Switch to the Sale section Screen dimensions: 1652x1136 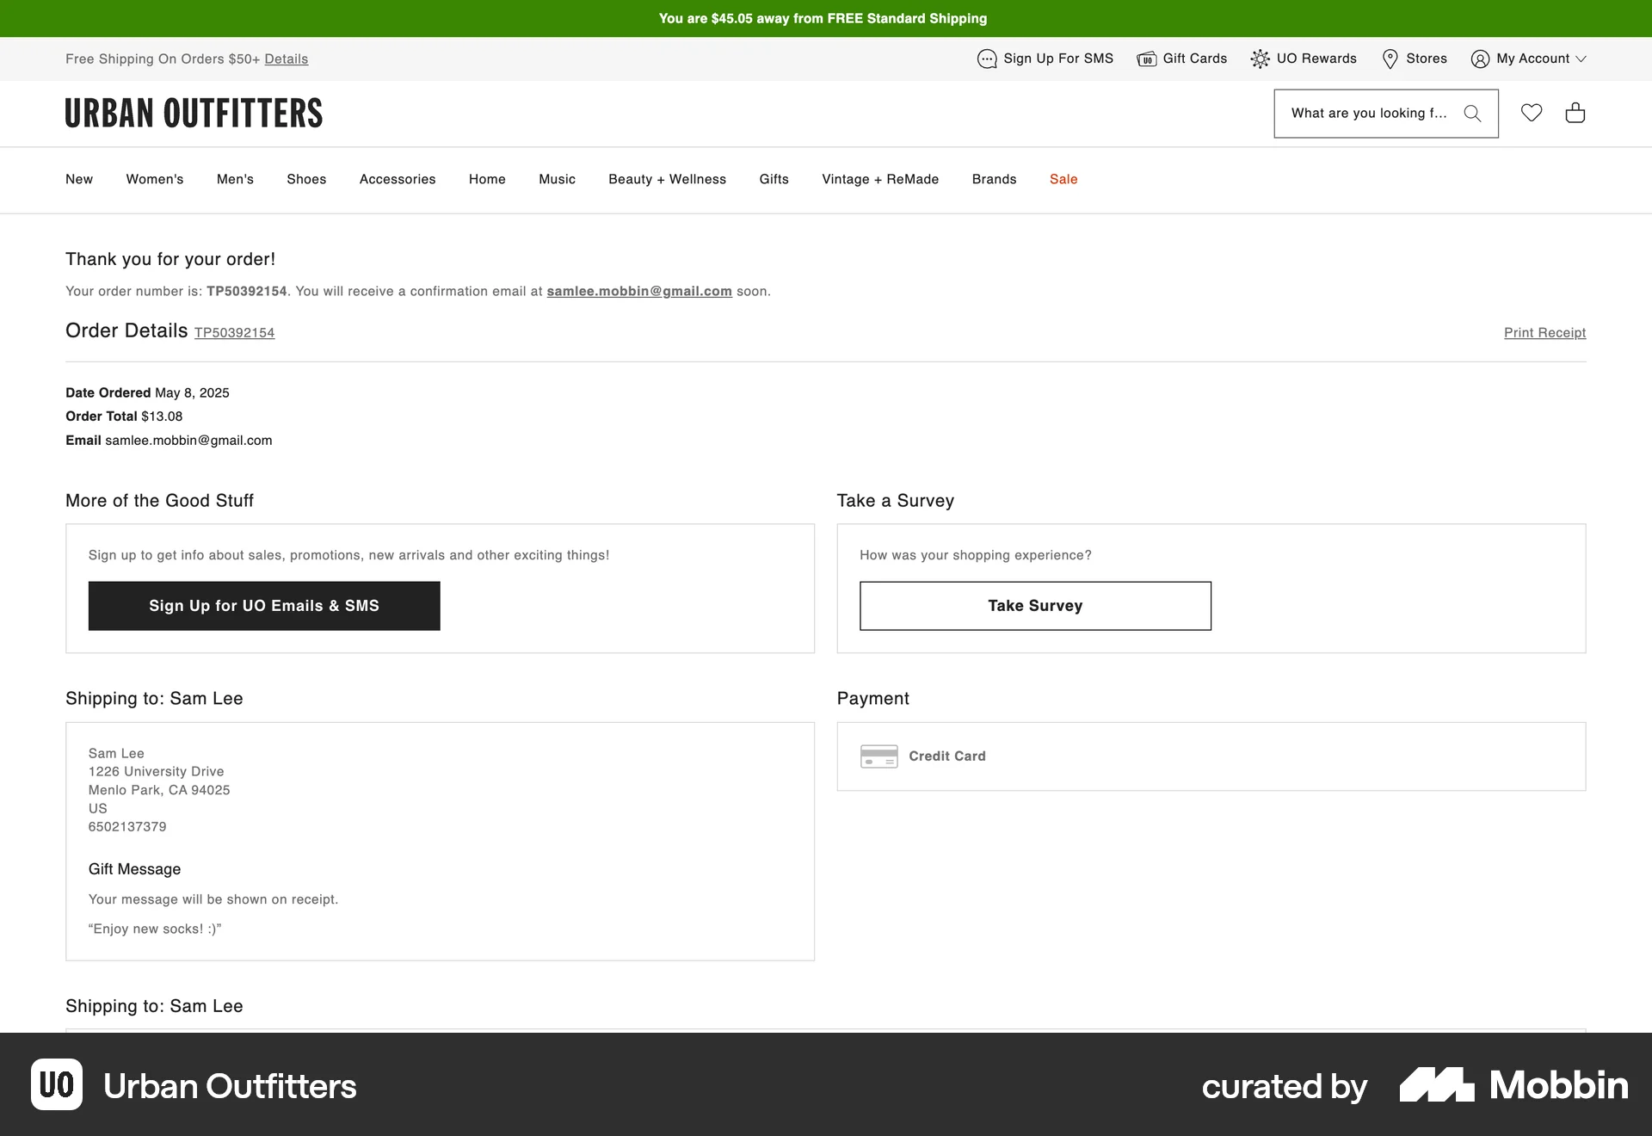(x=1063, y=179)
